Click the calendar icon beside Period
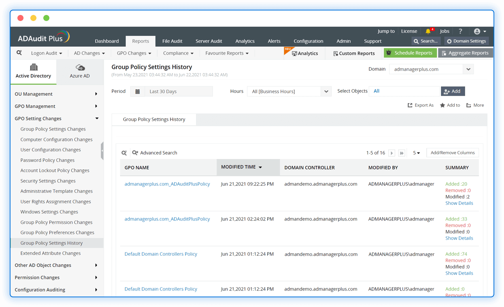Screen dimensions: 504x307 pos(138,91)
